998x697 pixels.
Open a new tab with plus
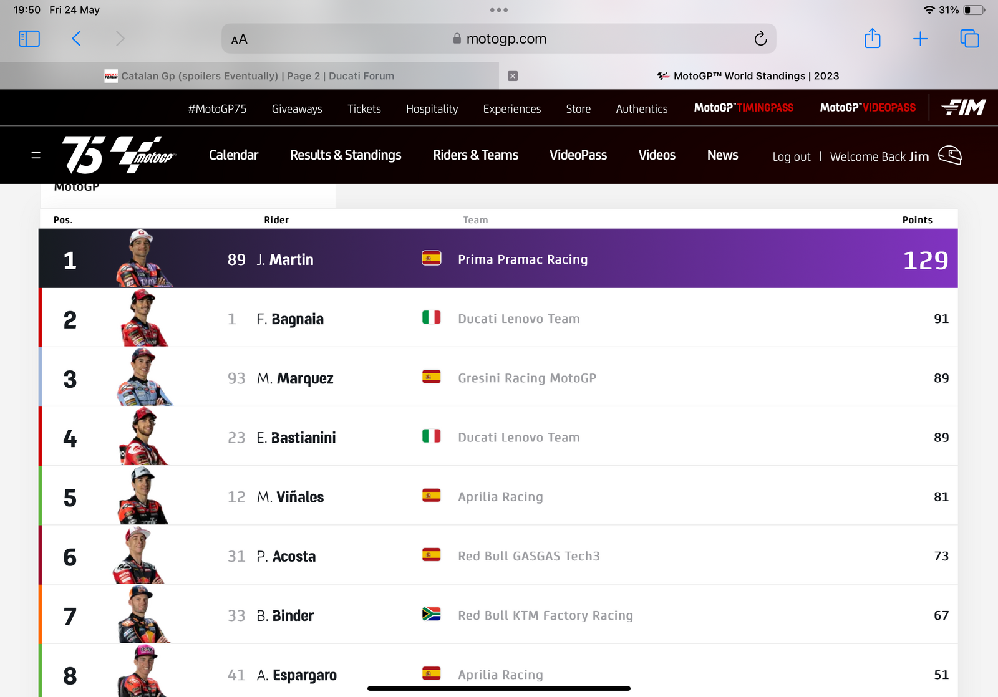pos(920,39)
